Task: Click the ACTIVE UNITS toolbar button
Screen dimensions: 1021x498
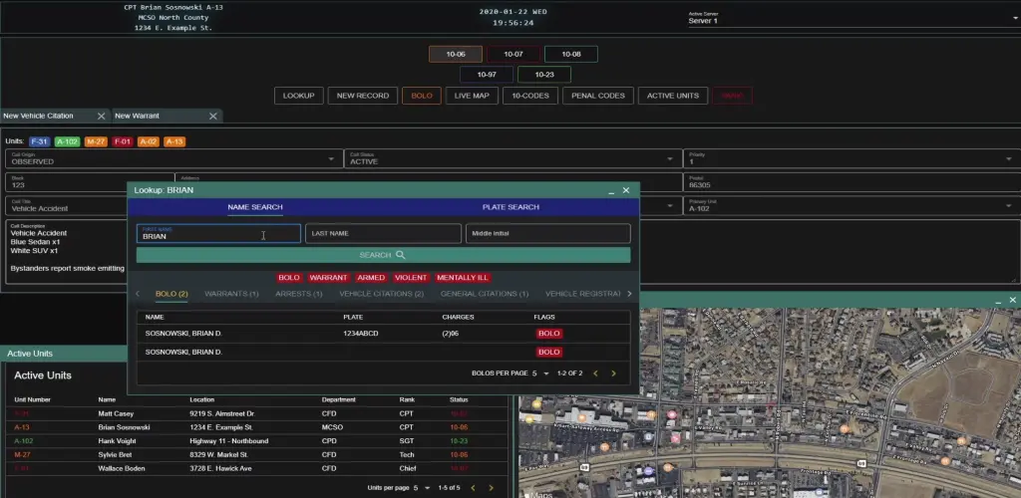Action: (x=673, y=96)
